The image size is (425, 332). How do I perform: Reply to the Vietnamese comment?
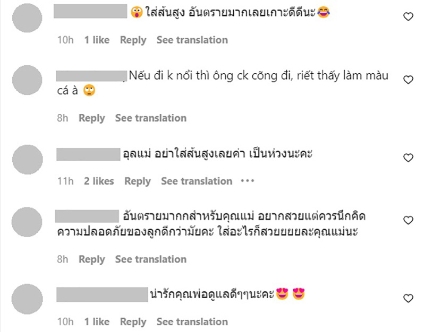92,118
